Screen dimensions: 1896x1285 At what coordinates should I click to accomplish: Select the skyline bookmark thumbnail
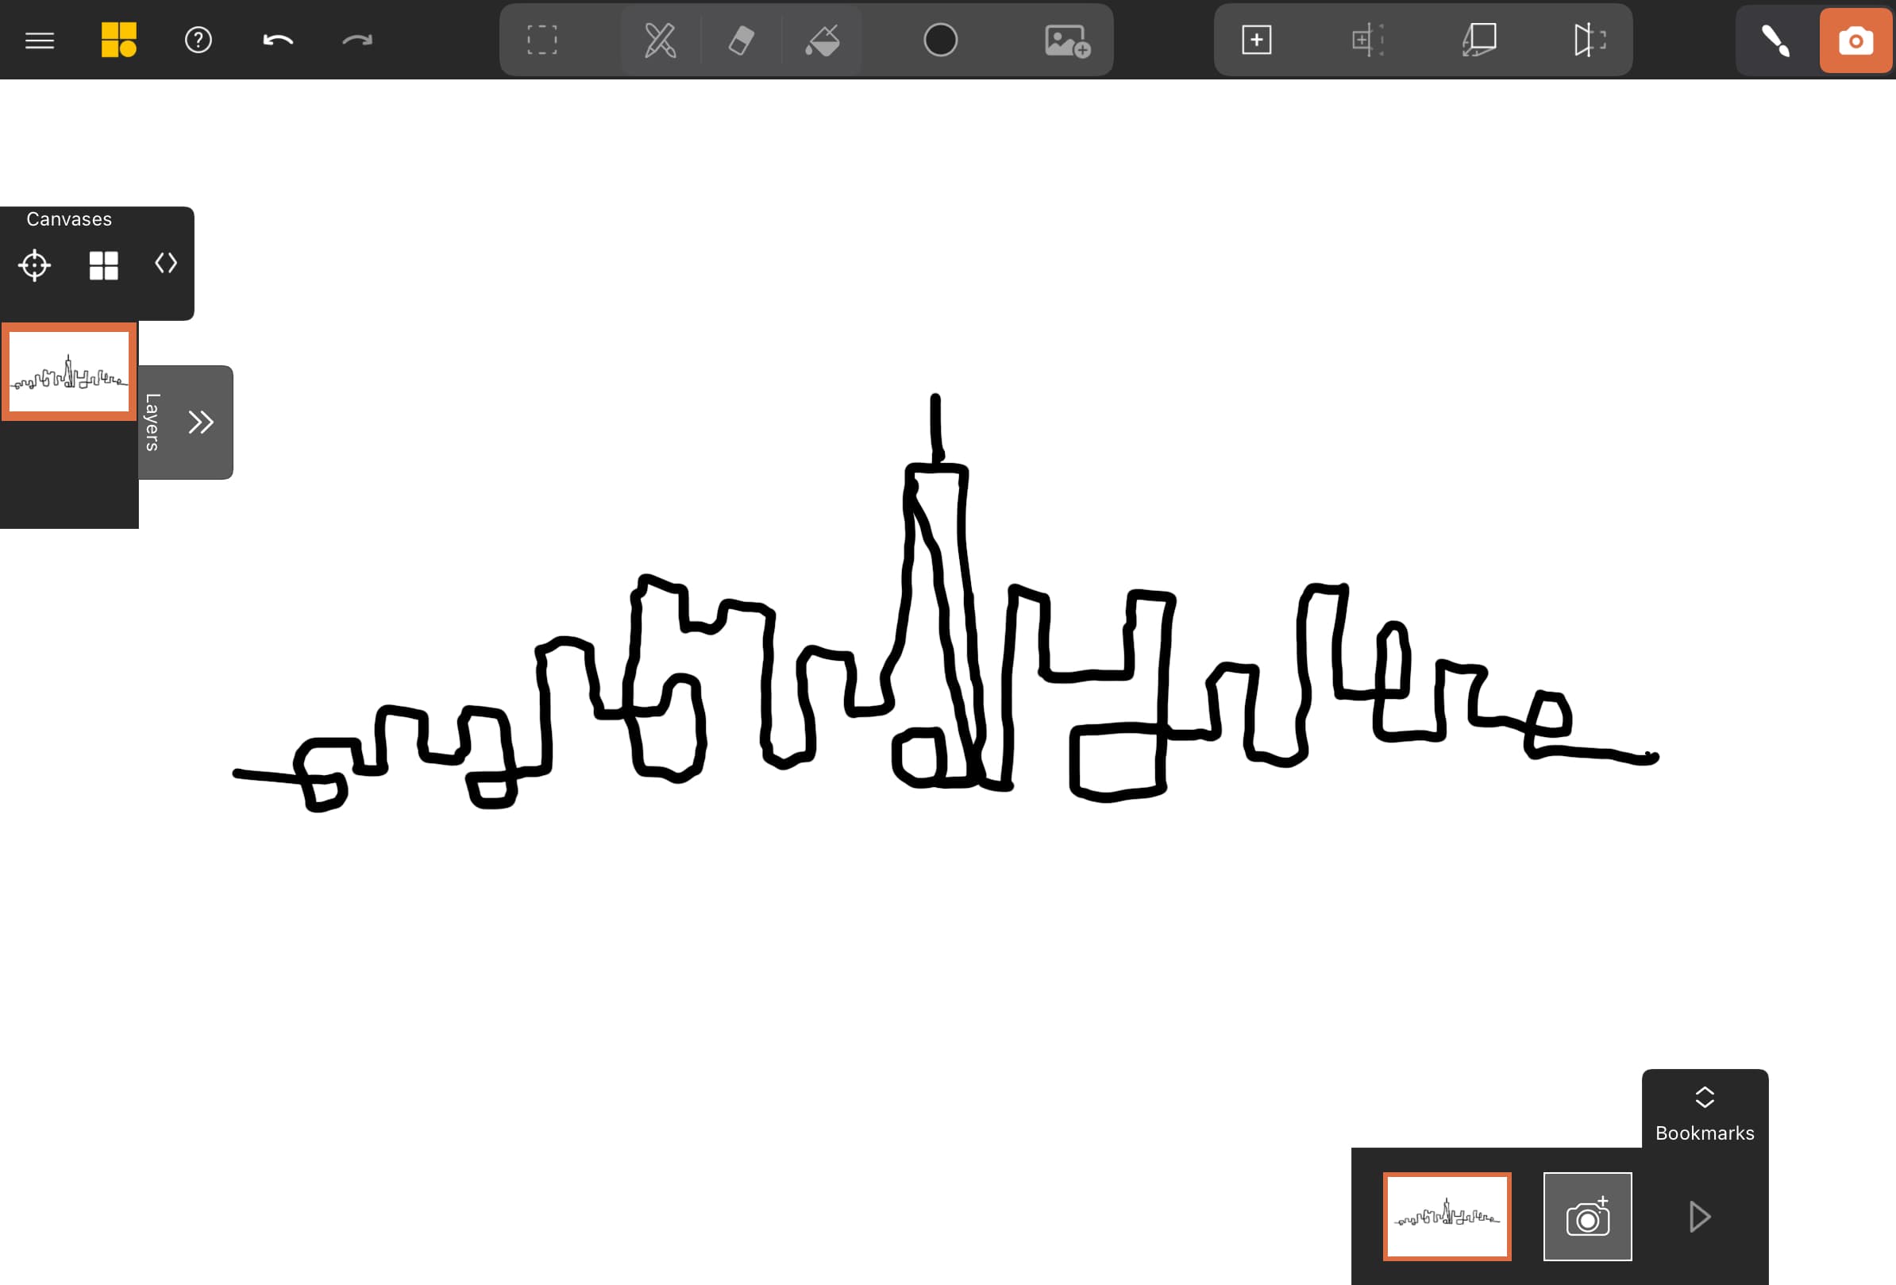[1447, 1217]
